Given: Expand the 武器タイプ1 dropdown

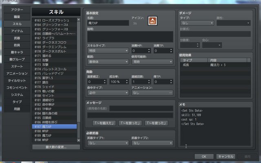Looking at the screenshot, I should (x=108, y=143).
